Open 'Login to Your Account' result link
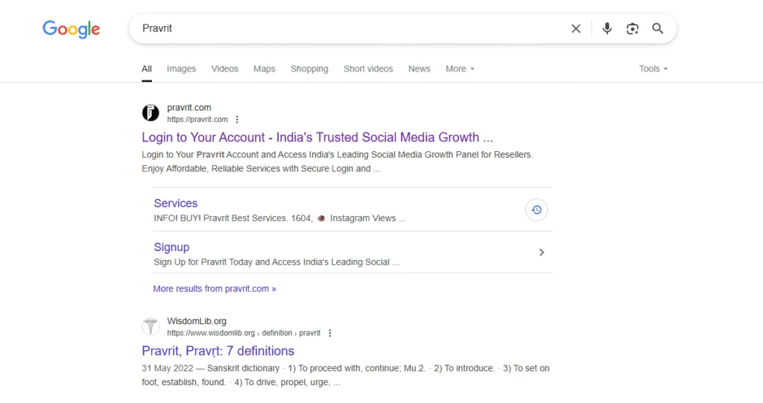The width and height of the screenshot is (763, 403). pos(317,137)
